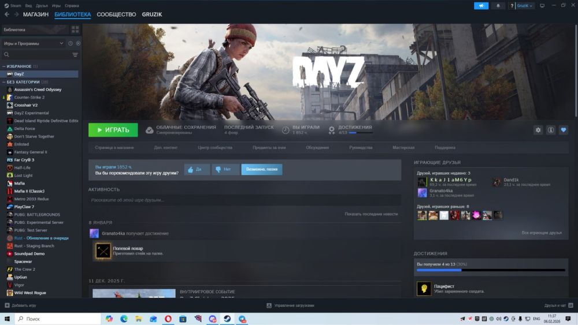Open KkaJlaM6Yp friend avatar

click(422, 182)
